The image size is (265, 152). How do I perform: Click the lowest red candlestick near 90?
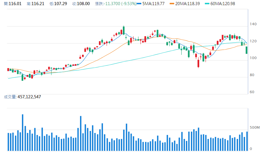198,63
